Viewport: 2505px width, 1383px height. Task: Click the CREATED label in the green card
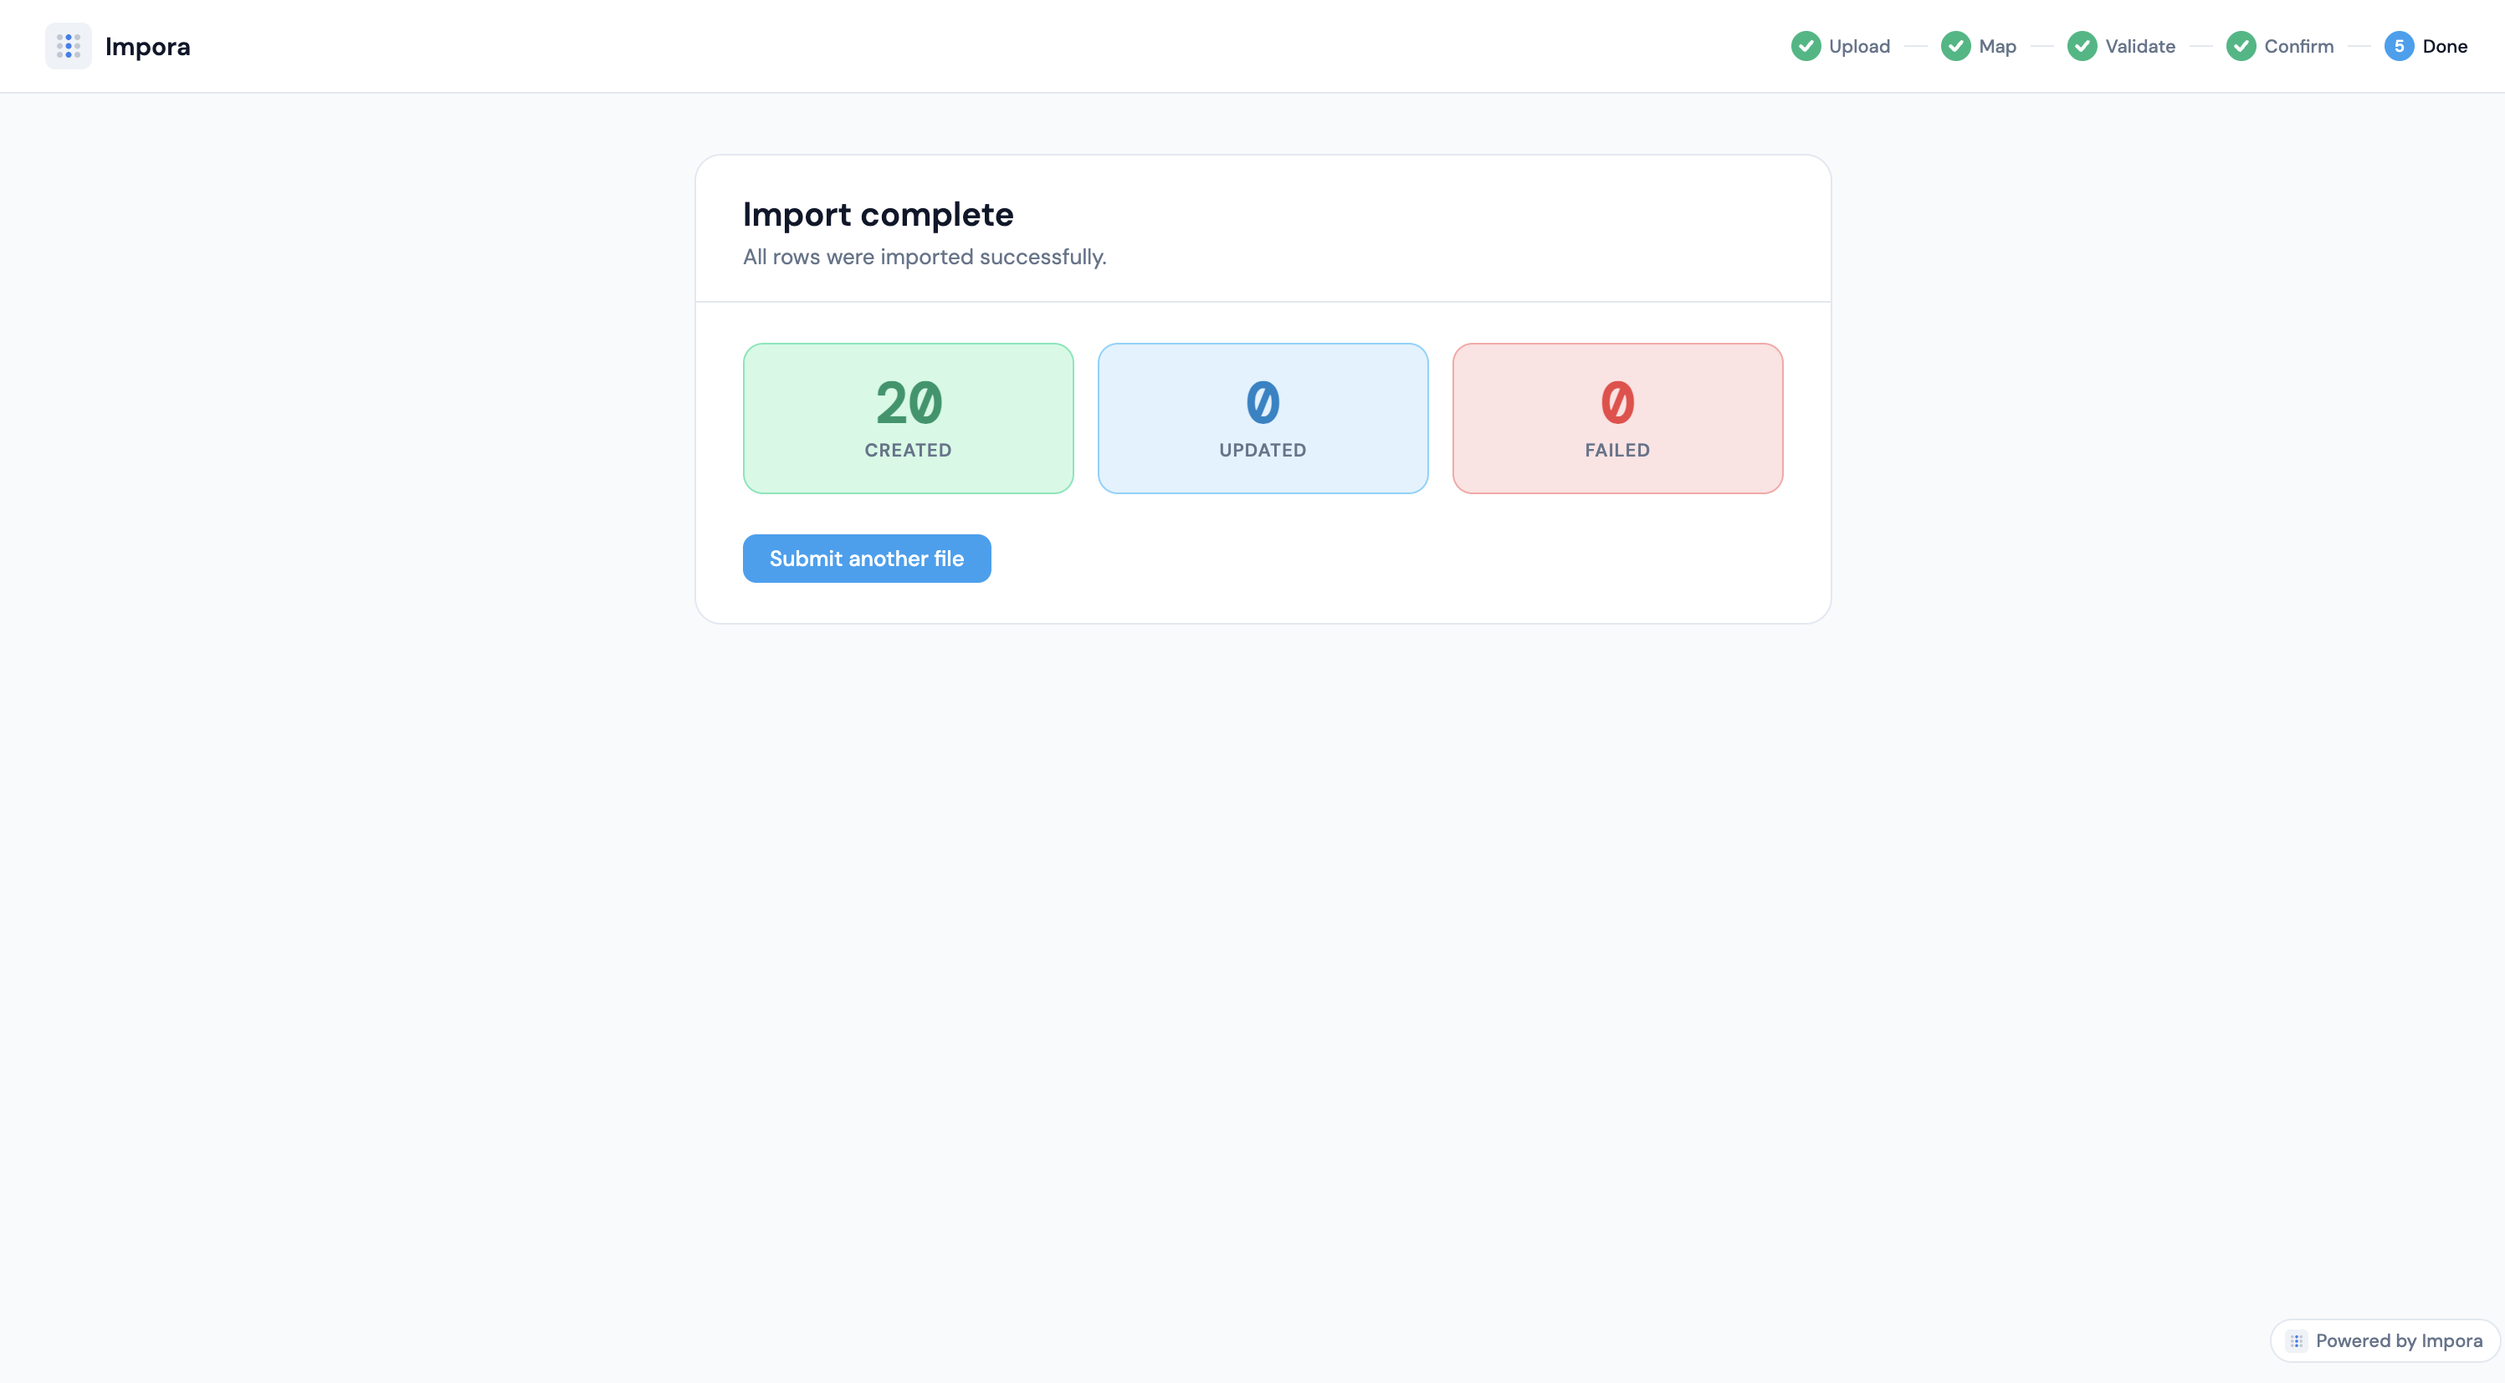909,450
